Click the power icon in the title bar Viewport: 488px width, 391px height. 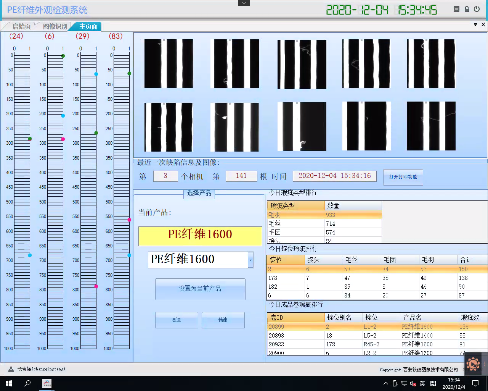pyautogui.click(x=477, y=9)
